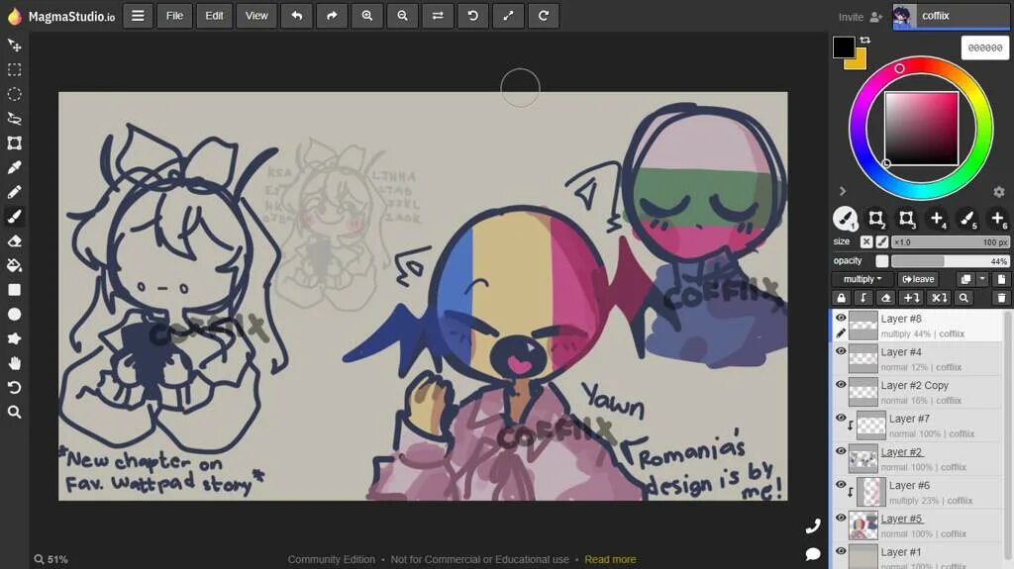Click the fit to screen arrows icon

pos(508,16)
